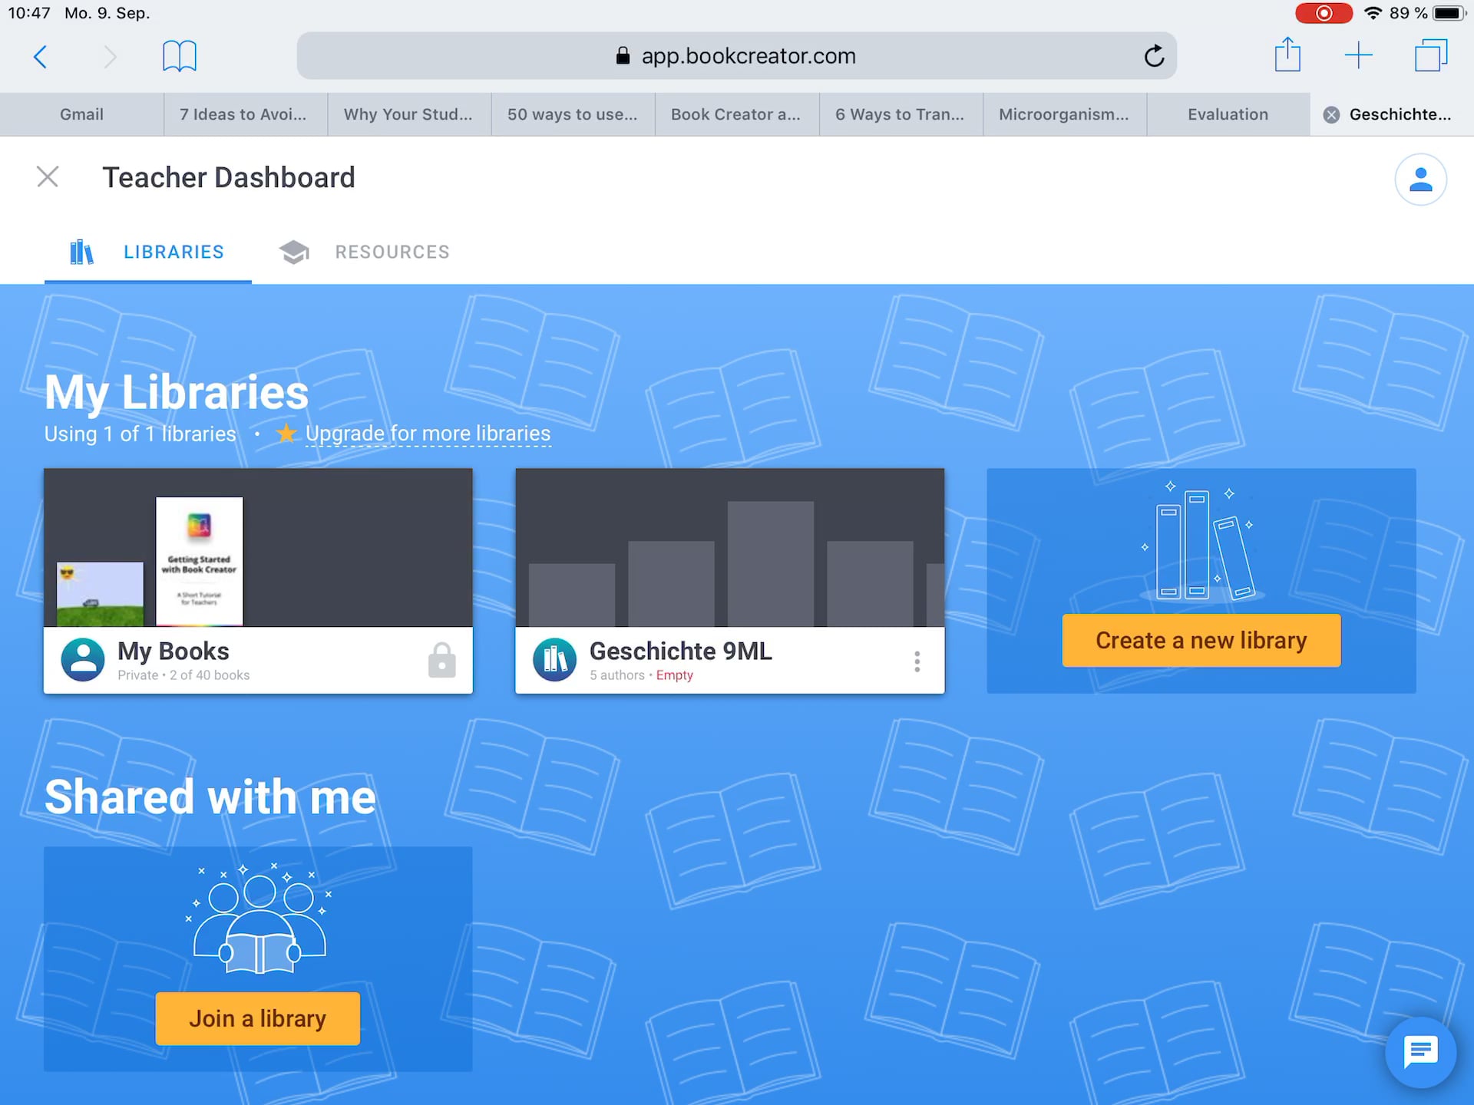
Task: Click the My Books avatar icon
Action: pos(83,660)
